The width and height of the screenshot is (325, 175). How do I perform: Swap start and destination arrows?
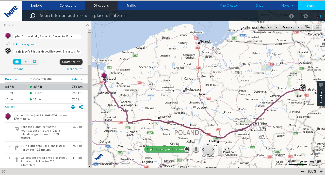pos(8,44)
